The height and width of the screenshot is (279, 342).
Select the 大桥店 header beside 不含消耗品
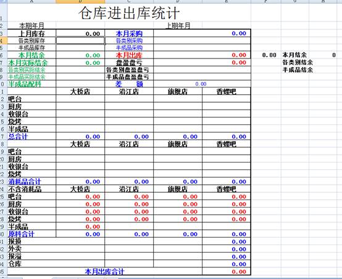pyautogui.click(x=80, y=189)
